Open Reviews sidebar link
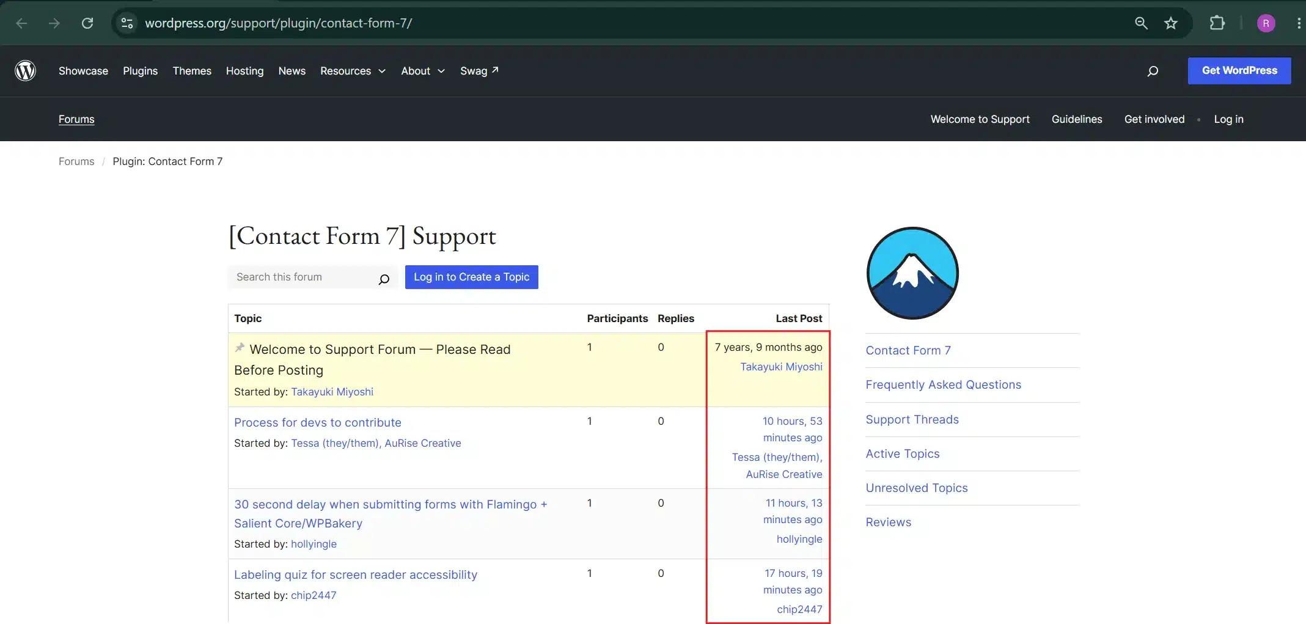Image resolution: width=1306 pixels, height=624 pixels. (x=888, y=522)
